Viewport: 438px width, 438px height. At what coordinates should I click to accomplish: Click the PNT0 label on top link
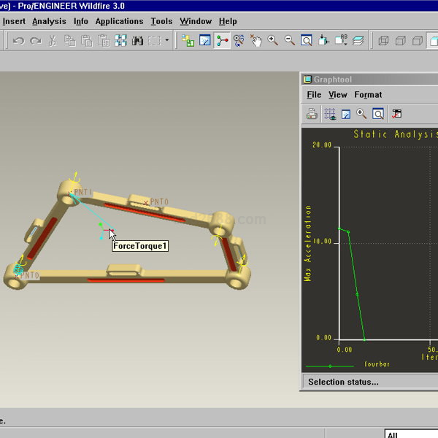click(159, 202)
